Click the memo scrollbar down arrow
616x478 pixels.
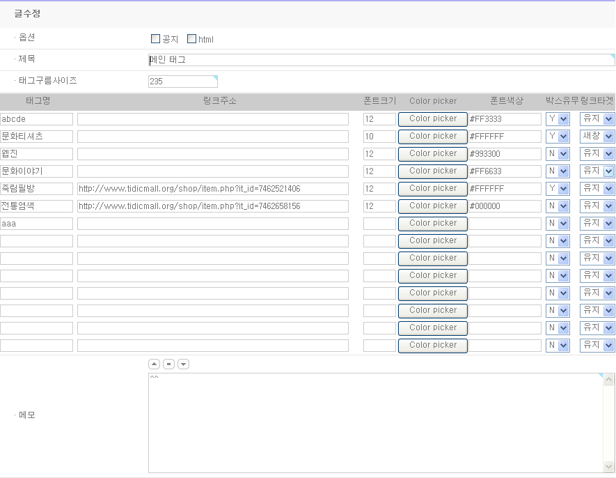pyautogui.click(x=609, y=467)
